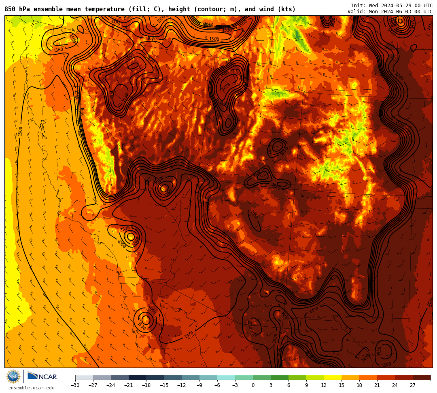437x393 pixels.
Task: Click the 27 colorbar tick label
Action: [x=413, y=385]
